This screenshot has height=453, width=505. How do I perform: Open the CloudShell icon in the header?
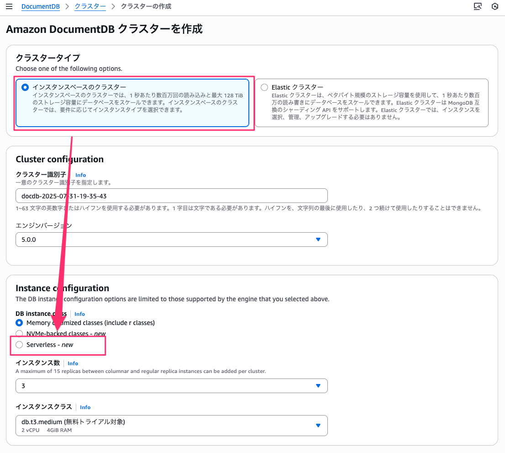tap(478, 6)
